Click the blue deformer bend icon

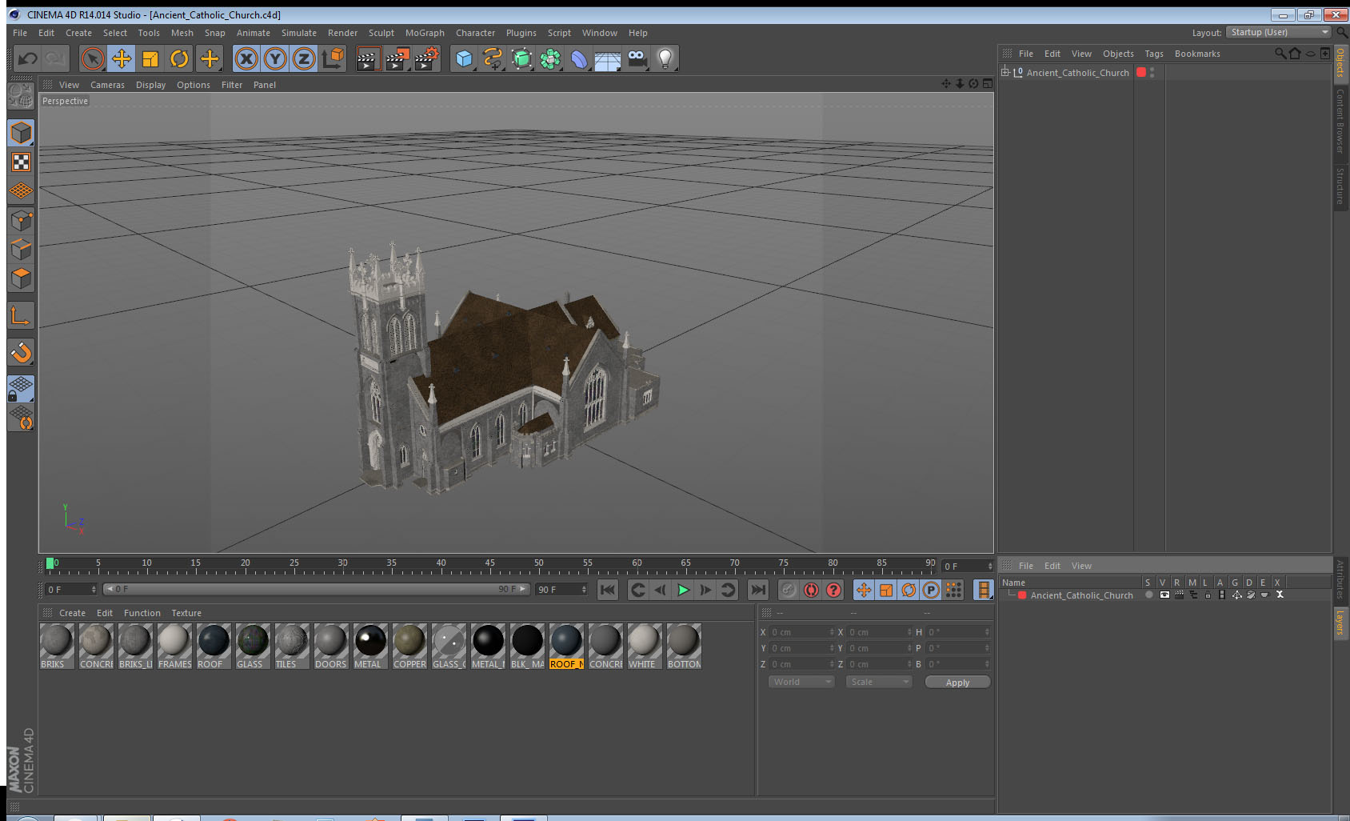579,58
